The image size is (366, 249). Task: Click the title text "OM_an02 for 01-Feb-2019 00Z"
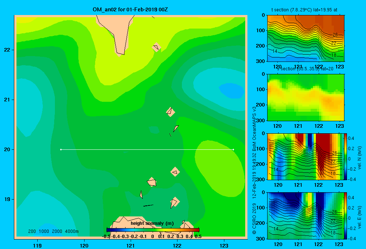130,10
